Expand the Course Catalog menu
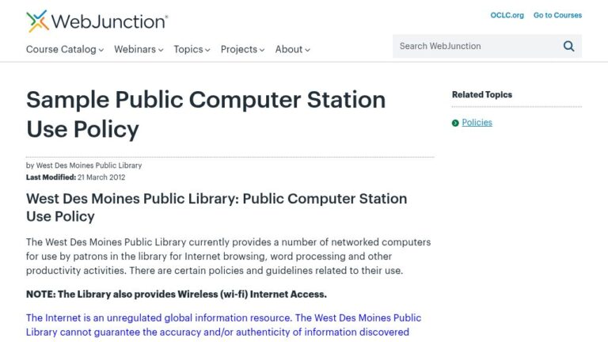The width and height of the screenshot is (608, 342). [65, 49]
